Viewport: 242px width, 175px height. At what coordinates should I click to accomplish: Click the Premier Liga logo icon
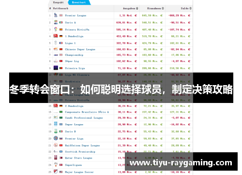pyautogui.click(x=56, y=138)
